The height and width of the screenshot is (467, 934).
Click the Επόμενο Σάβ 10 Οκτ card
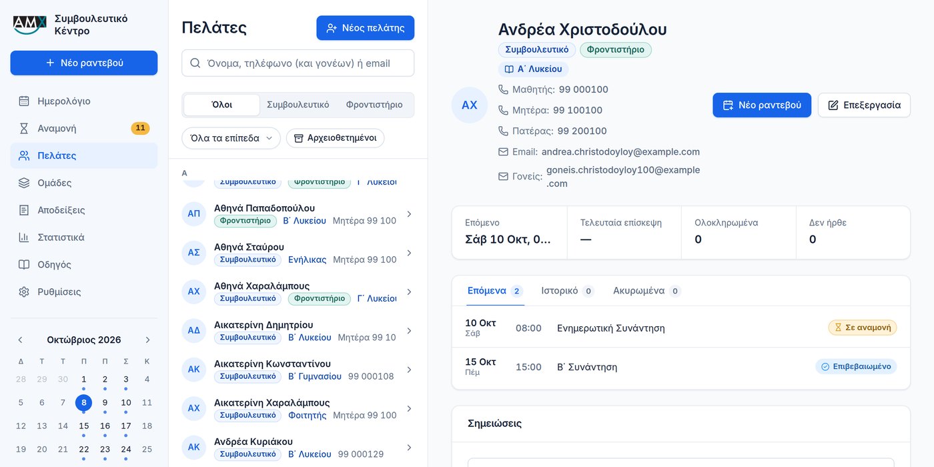pos(510,232)
